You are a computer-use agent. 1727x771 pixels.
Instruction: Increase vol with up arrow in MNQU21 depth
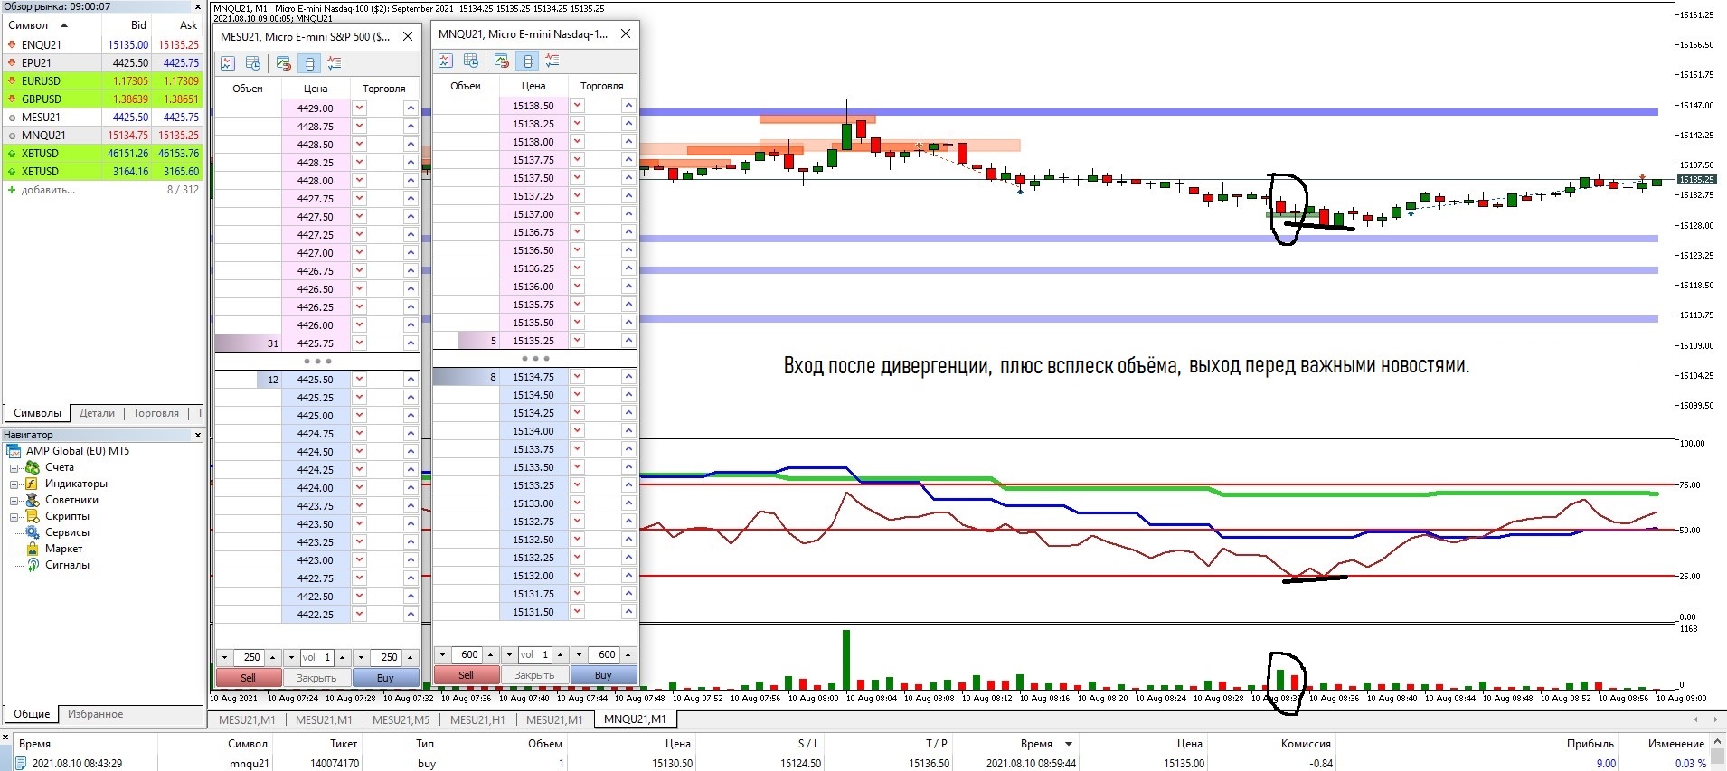[x=561, y=655]
